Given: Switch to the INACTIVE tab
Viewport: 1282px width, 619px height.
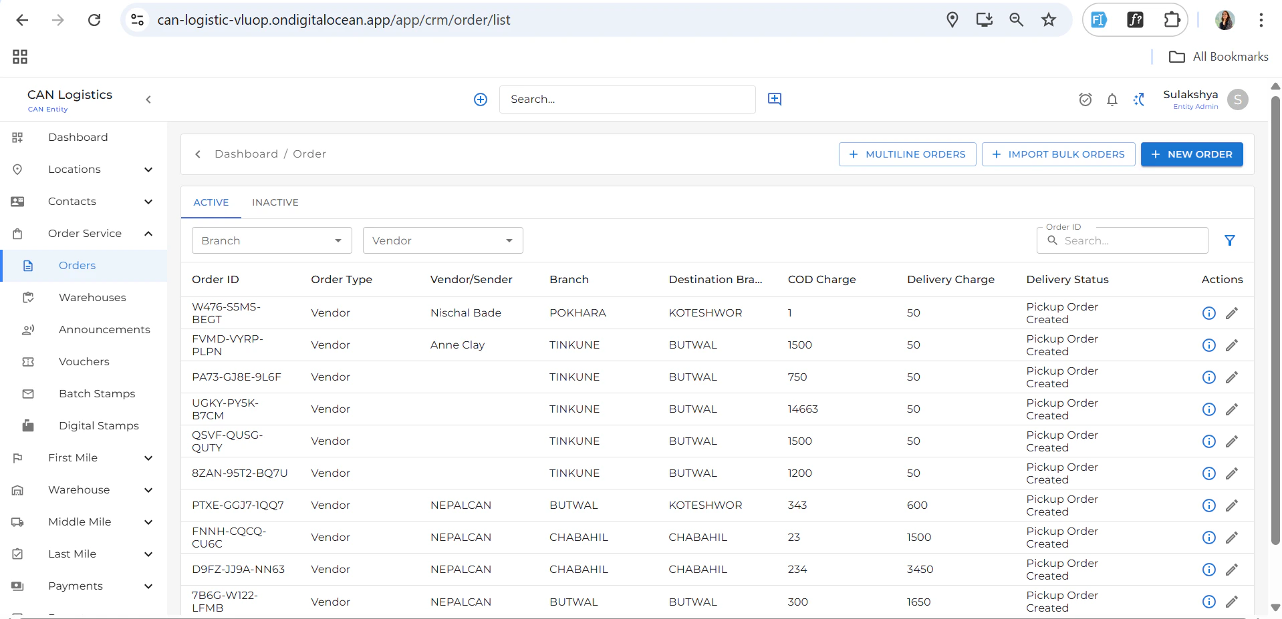Looking at the screenshot, I should click(x=275, y=202).
